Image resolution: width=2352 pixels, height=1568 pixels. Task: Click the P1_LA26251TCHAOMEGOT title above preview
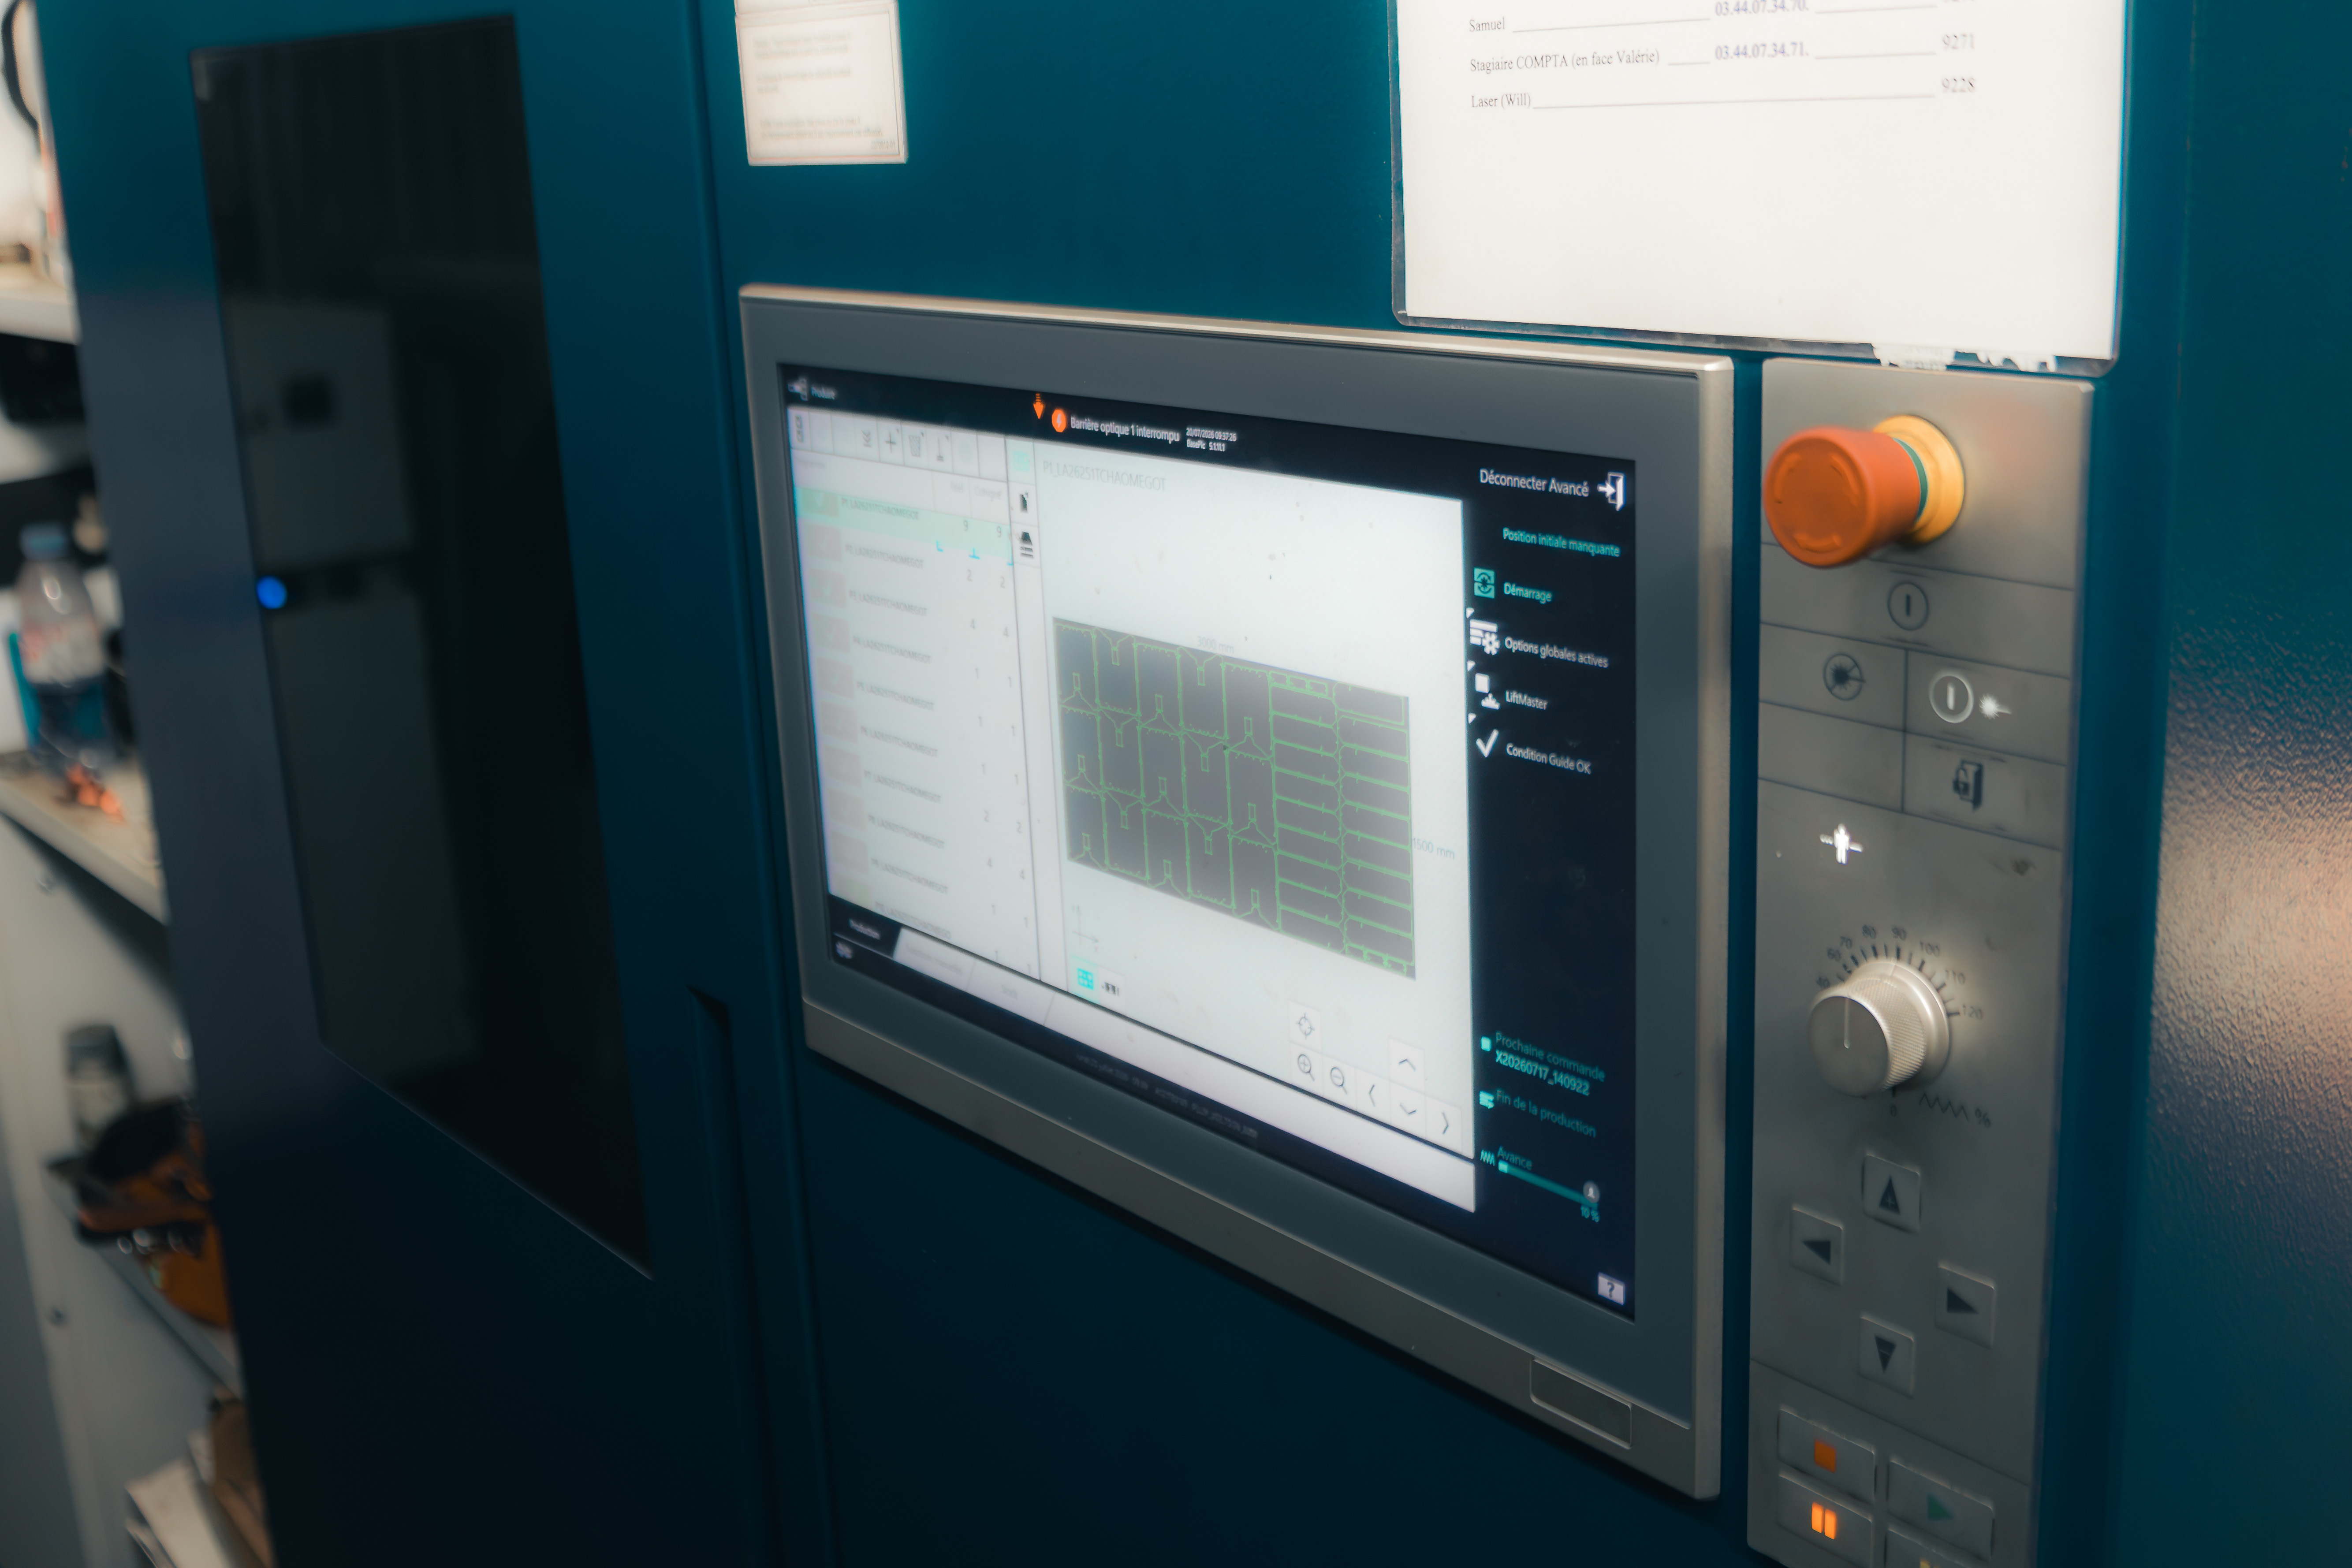[1104, 475]
